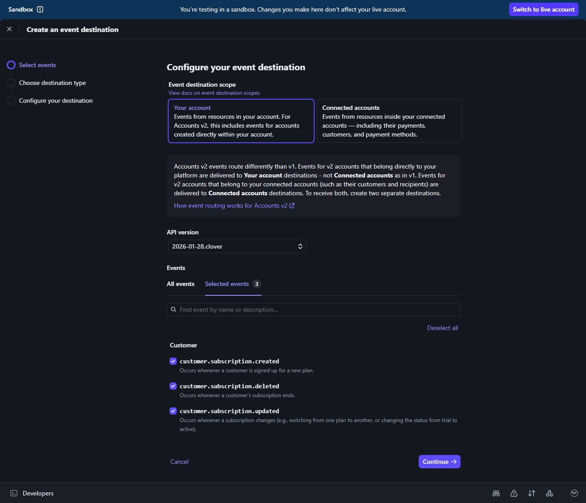Image resolution: width=586 pixels, height=503 pixels.
Task: Click the Configure your destination step
Action: click(56, 101)
